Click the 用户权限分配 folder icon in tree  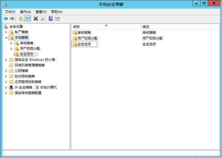pos(16,49)
